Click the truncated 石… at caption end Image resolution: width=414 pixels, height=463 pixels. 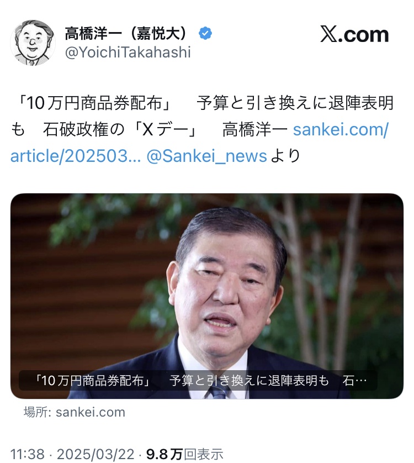(x=354, y=381)
